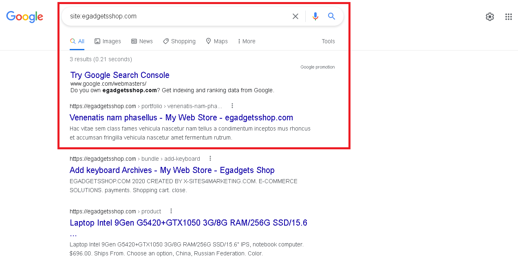Open Venenatis nam phasellus result link
The image size is (518, 277).
pos(181,117)
